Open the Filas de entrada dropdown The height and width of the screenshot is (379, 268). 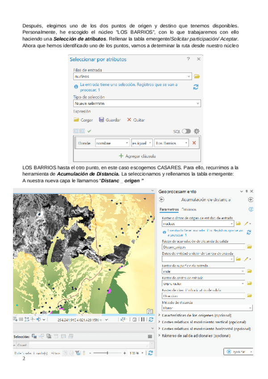(x=189, y=76)
